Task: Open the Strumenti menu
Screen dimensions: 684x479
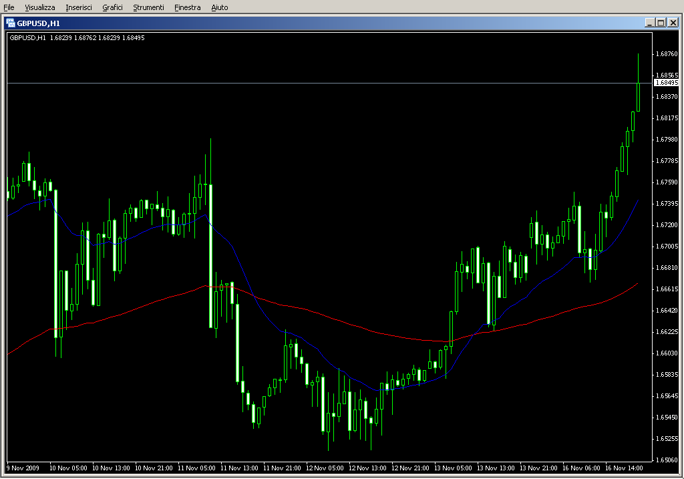Action: pyautogui.click(x=148, y=7)
